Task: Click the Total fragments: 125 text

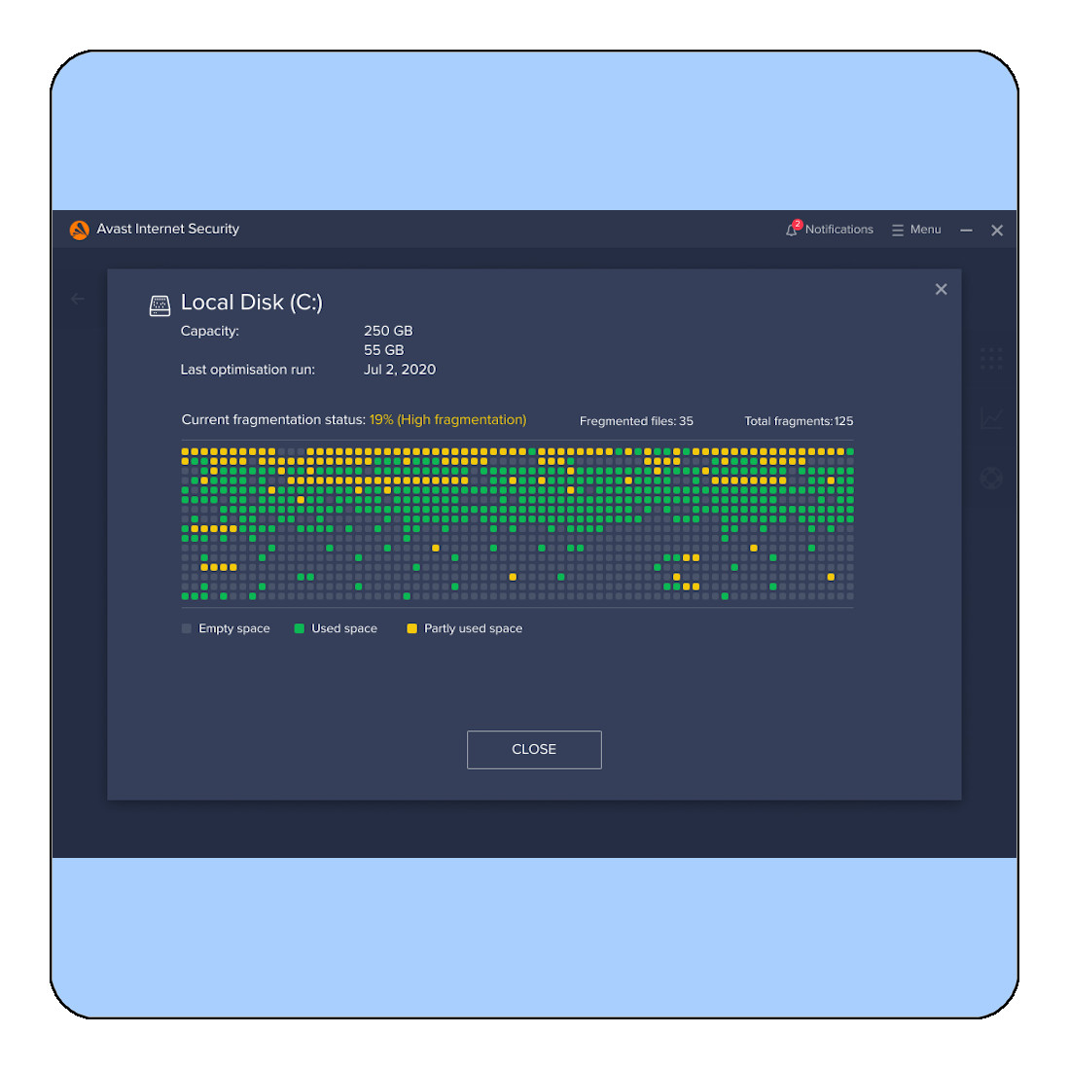Action: [799, 421]
